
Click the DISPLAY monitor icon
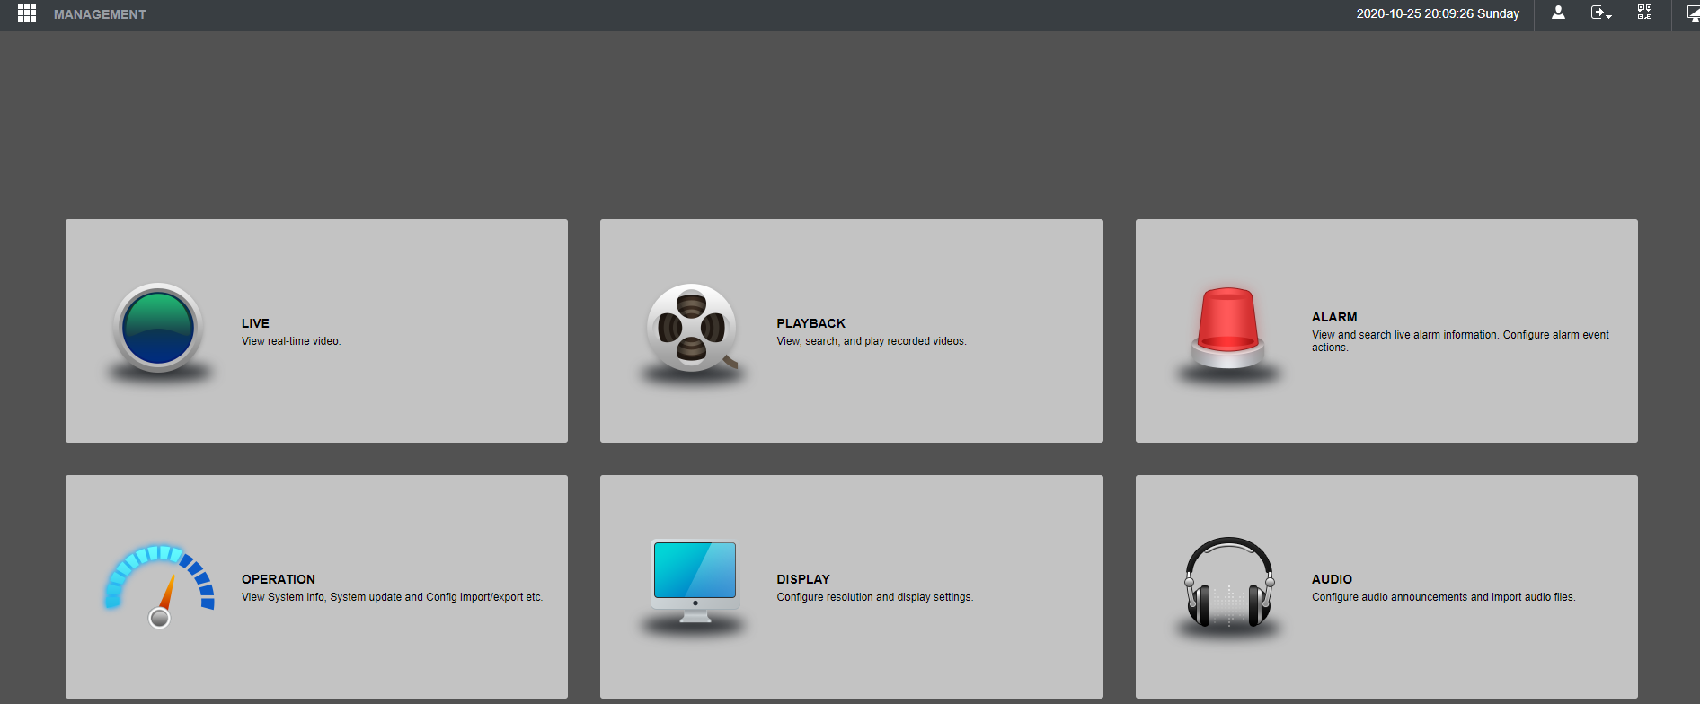coord(695,582)
